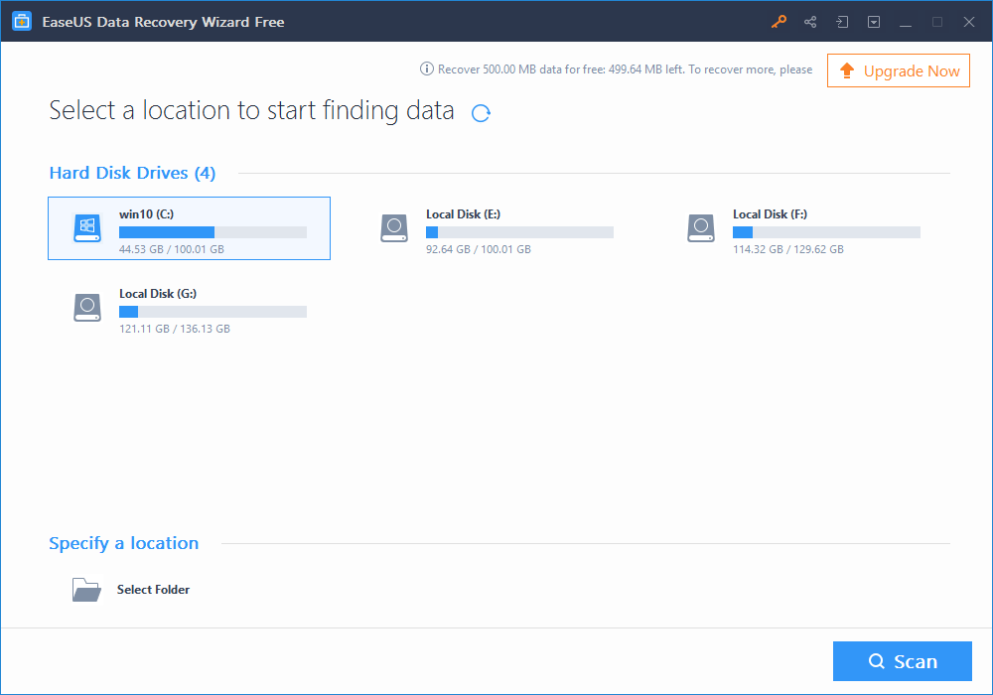Start the scan with Scan button

pos(902,661)
